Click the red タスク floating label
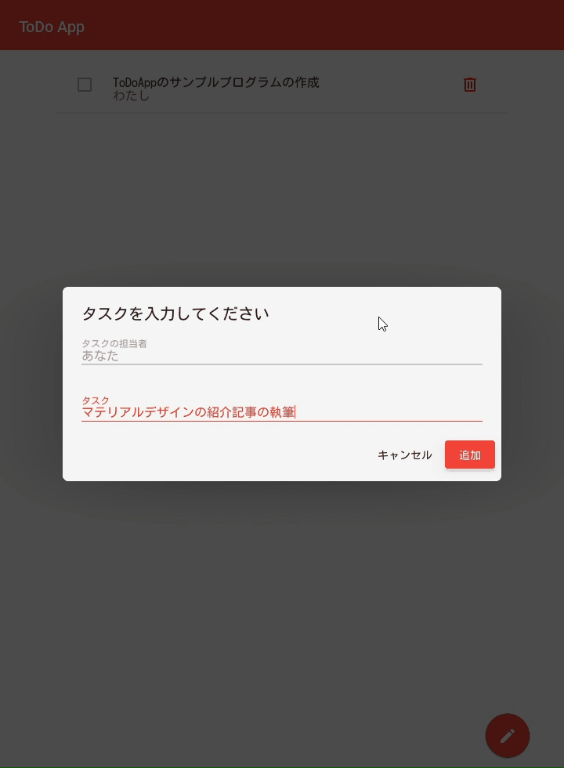564x768 pixels. click(95, 400)
